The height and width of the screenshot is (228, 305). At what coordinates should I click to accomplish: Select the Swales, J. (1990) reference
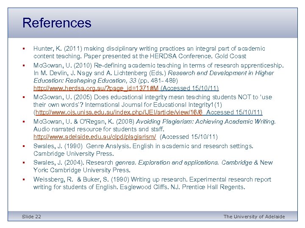[143, 149]
